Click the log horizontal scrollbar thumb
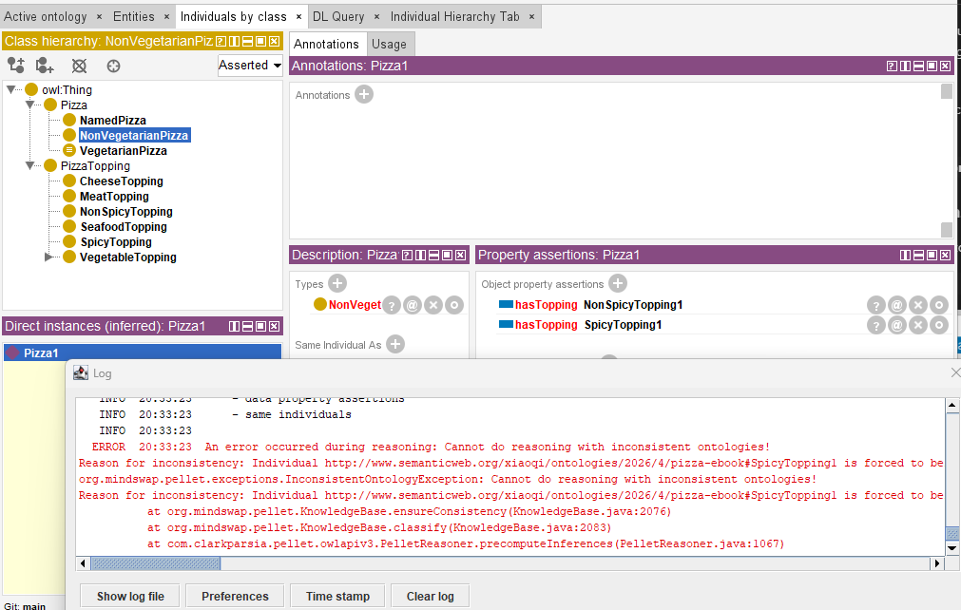The height and width of the screenshot is (610, 961). pyautogui.click(x=156, y=562)
